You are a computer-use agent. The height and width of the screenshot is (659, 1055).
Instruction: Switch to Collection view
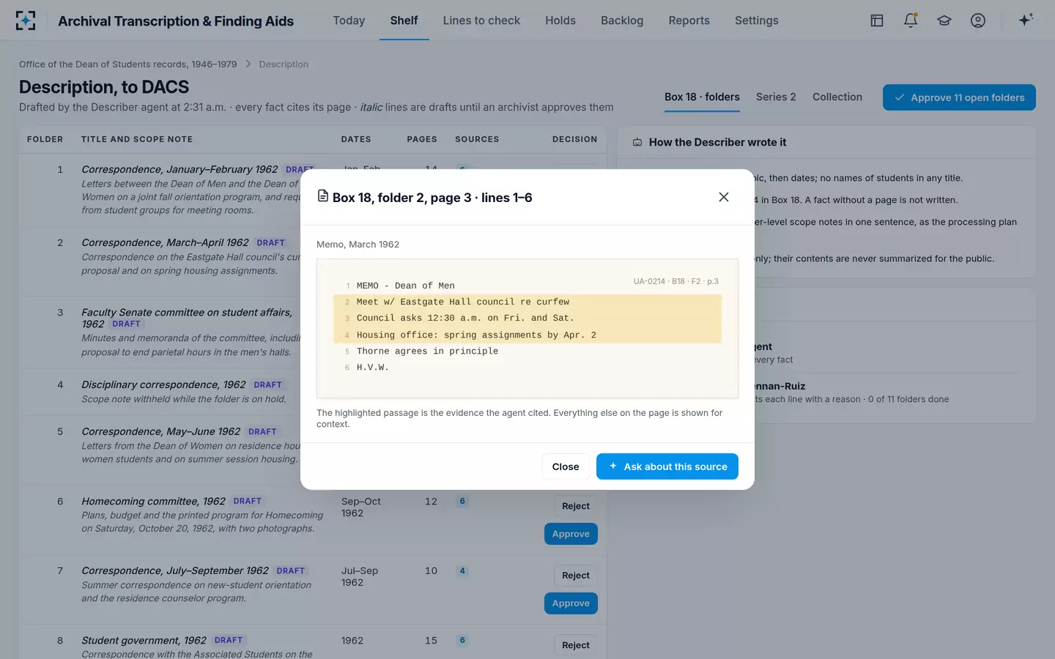click(x=837, y=97)
